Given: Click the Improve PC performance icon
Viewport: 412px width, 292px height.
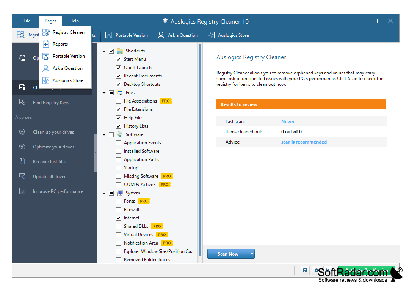Looking at the screenshot, I should [x=22, y=191].
